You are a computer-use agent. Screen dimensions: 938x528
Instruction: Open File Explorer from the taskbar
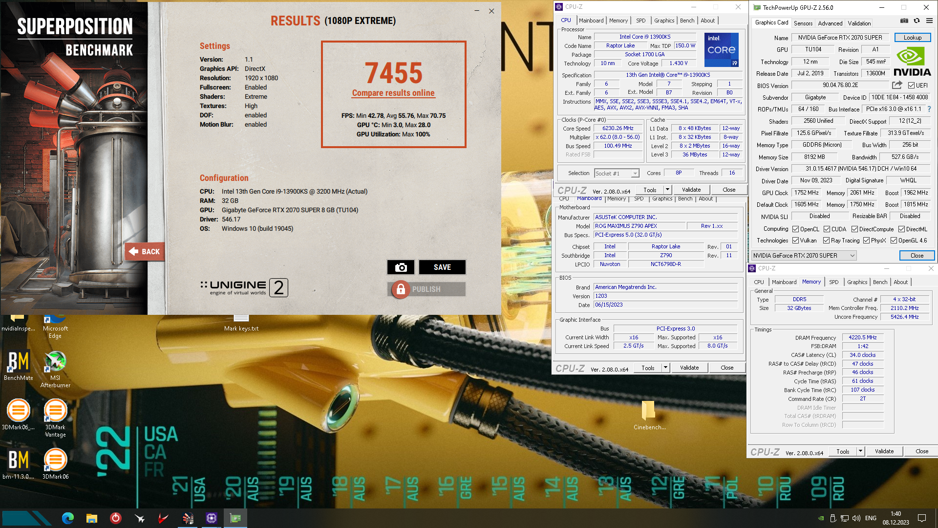pyautogui.click(x=91, y=518)
